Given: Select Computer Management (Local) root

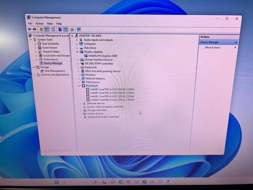Looking at the screenshot, I should [51, 36].
